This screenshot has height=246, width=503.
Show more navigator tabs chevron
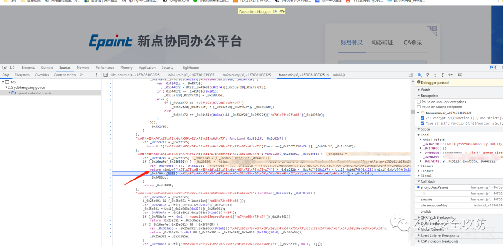[x=81, y=75]
